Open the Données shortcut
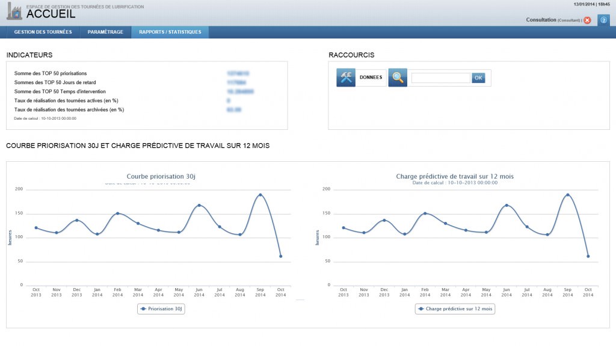The width and height of the screenshot is (616, 350). [x=371, y=78]
